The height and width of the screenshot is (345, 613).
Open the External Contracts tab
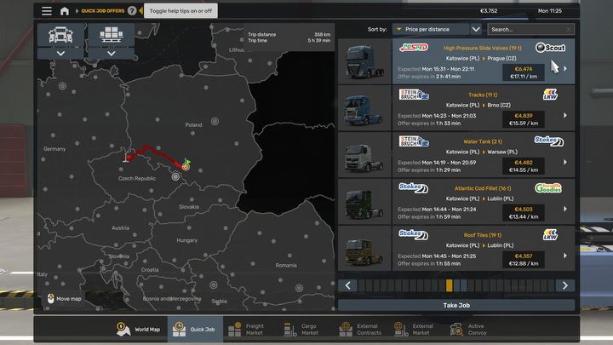click(x=360, y=330)
